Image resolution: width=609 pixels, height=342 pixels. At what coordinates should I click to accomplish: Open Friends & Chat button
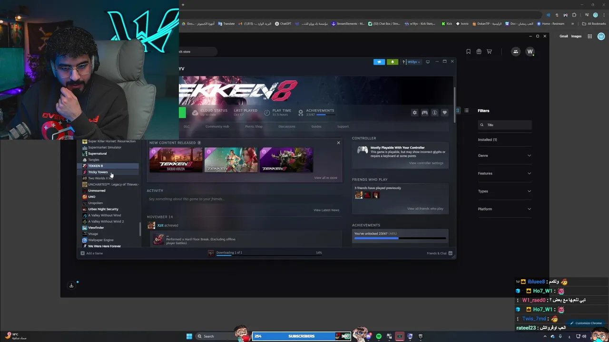click(x=439, y=253)
